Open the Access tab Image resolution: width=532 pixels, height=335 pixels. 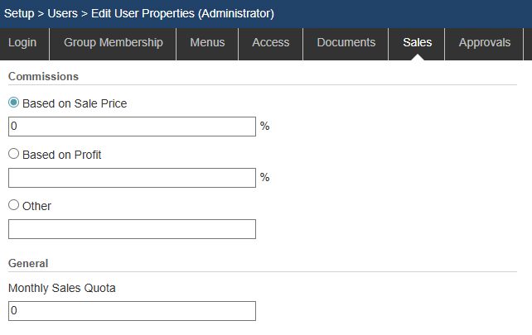[x=271, y=42]
